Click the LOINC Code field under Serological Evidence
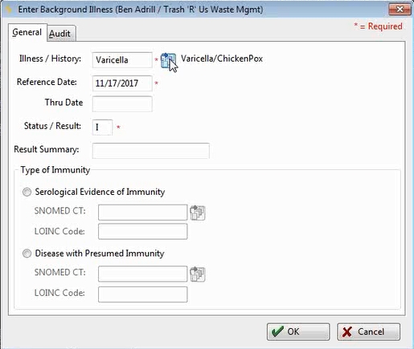Screen dimensions: 414x349 click(143, 232)
